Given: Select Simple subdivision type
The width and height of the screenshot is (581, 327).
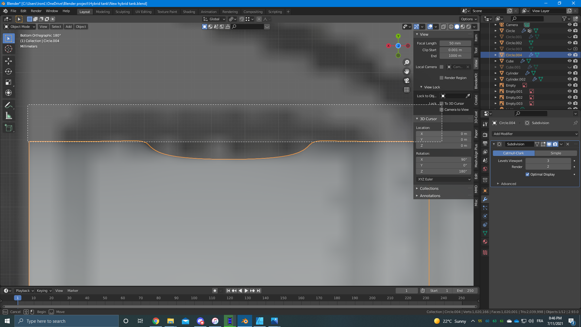Looking at the screenshot, I should (x=556, y=153).
